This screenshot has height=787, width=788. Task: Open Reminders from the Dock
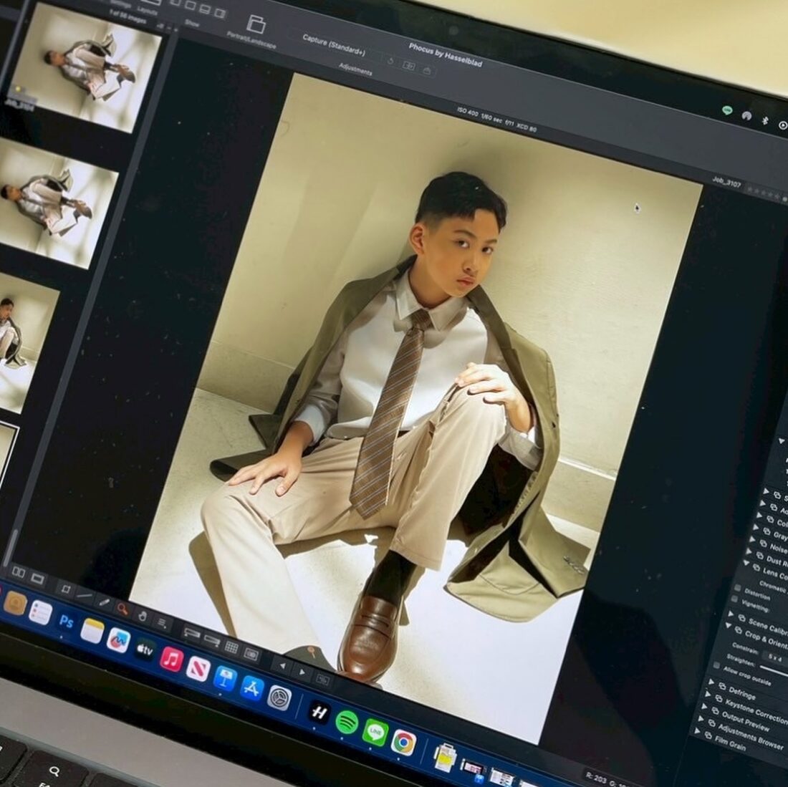click(40, 613)
